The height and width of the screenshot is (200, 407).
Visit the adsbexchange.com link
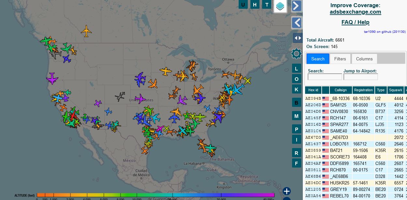pyautogui.click(x=355, y=12)
